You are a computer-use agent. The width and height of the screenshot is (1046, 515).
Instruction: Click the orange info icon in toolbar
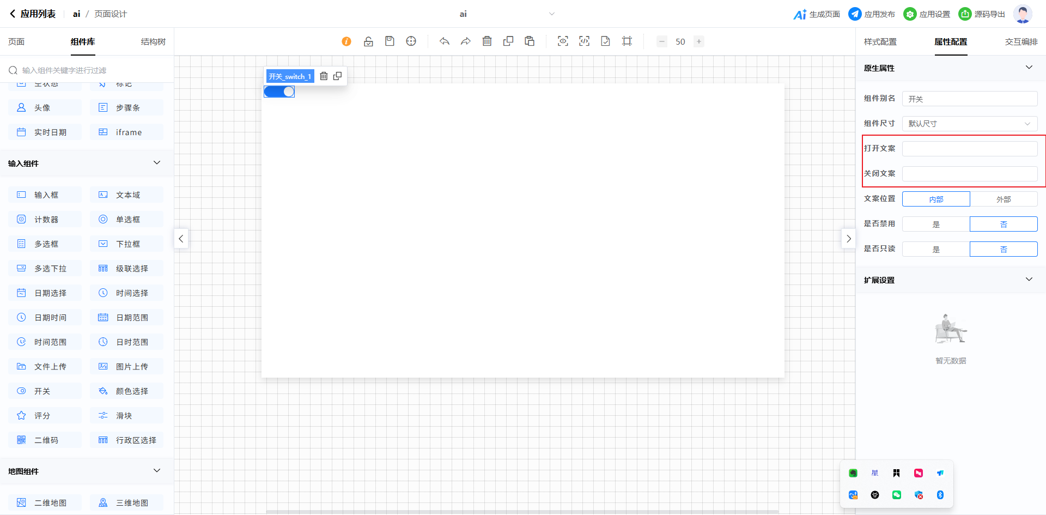346,41
